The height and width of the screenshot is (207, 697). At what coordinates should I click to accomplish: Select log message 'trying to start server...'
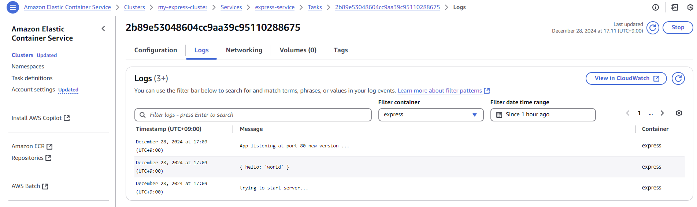274,188
